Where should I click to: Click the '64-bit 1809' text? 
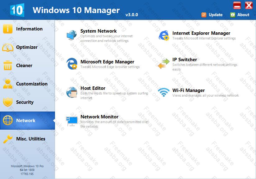pyautogui.click(x=27, y=170)
